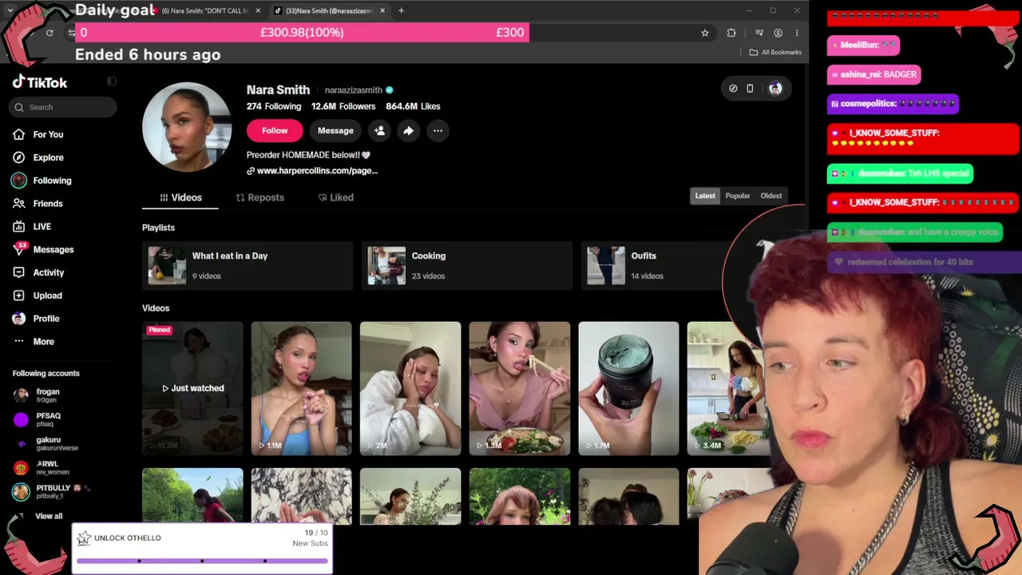Click the 12.6M Followers count
The height and width of the screenshot is (575, 1022).
click(x=343, y=106)
